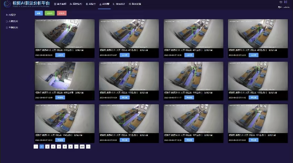
Task: Click the 人脸比对 icon in left sidebar
Action: click(x=7, y=21)
